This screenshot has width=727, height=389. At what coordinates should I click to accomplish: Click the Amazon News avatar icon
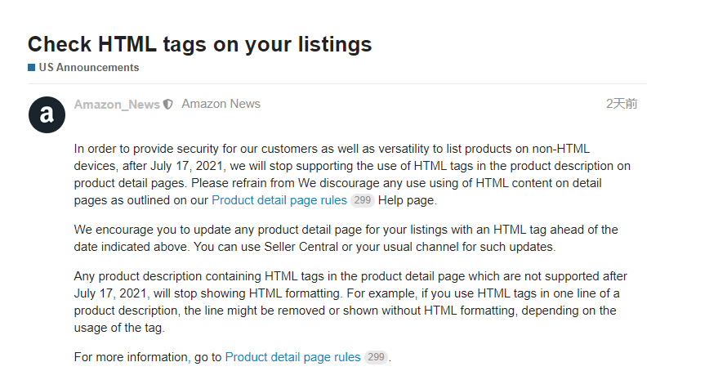tap(47, 114)
